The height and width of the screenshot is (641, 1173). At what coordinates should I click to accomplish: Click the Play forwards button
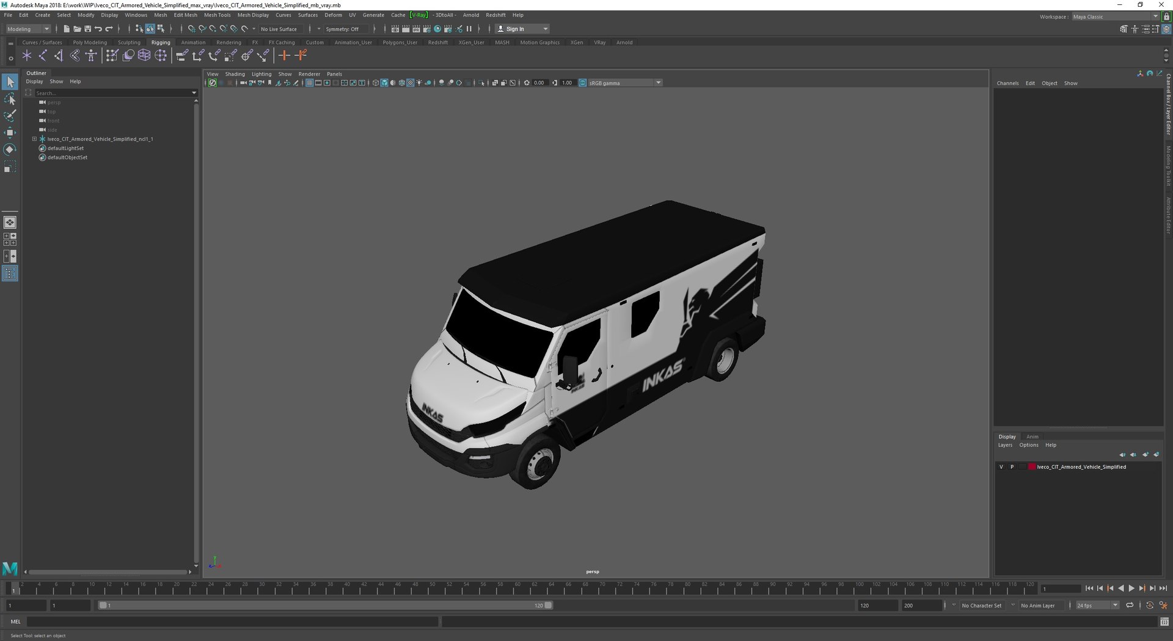click(x=1131, y=588)
